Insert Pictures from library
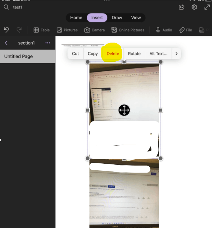Screen dimensions: 212x228 point(67,30)
